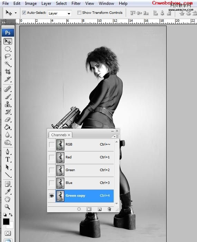Show the Red channel visibility

51,157
